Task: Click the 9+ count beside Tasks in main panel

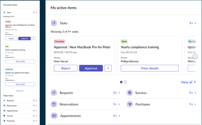Action: 191,23
